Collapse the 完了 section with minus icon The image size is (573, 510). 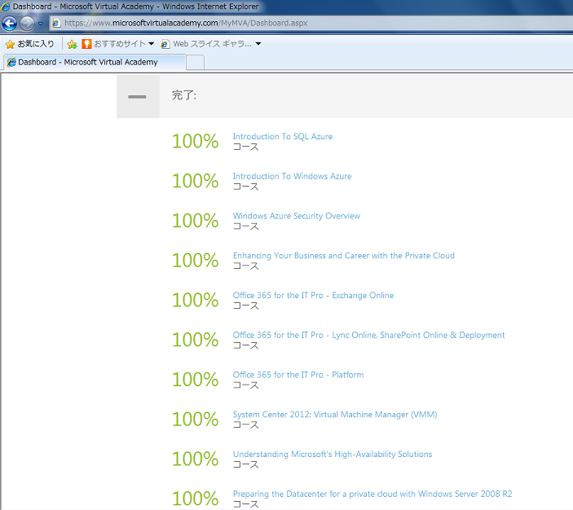pos(137,97)
